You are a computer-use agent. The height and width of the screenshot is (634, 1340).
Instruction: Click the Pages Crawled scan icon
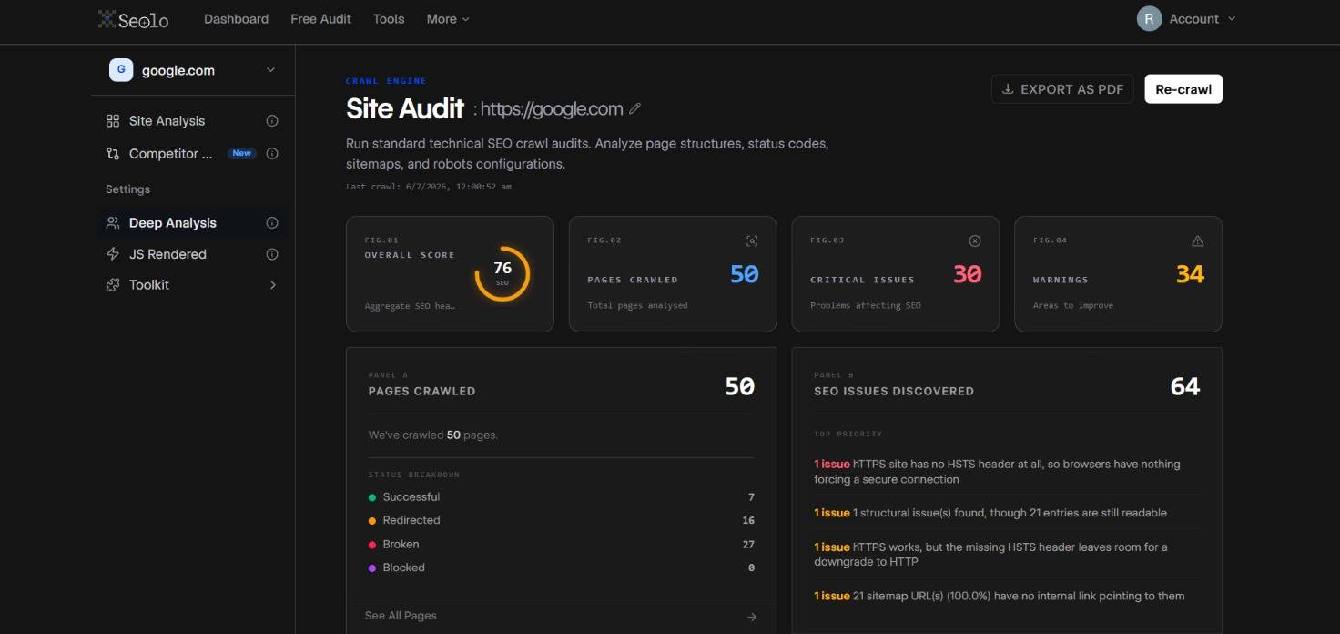coord(752,240)
